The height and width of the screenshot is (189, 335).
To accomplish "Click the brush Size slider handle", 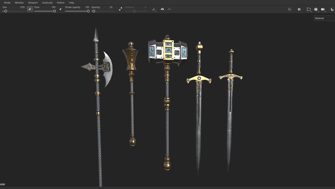I will tap(6, 11).
